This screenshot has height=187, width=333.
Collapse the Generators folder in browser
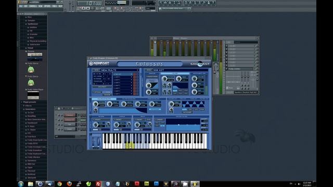pos(30,109)
